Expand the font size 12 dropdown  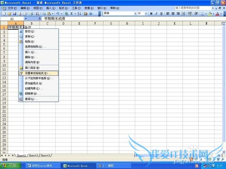coord(146,14)
